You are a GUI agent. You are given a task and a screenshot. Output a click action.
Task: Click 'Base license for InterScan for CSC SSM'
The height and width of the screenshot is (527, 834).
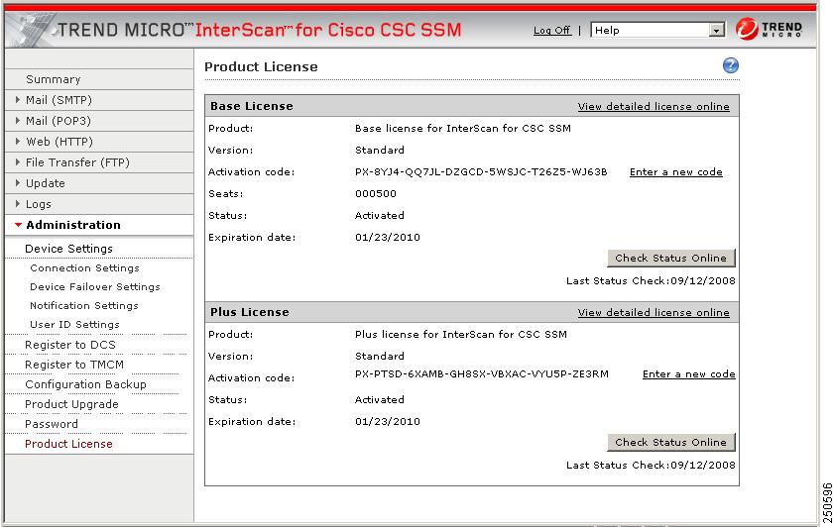tap(463, 128)
